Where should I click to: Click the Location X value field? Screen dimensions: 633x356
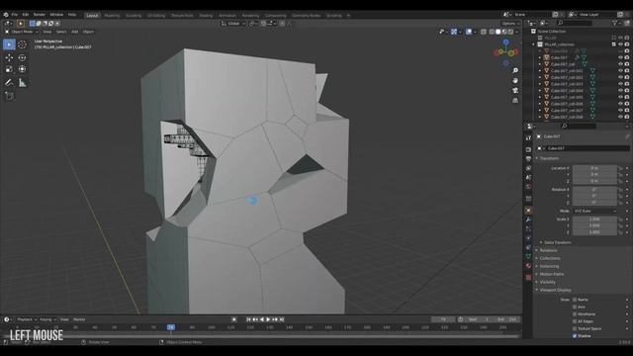[x=595, y=168]
